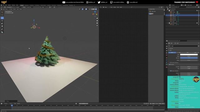The width and height of the screenshot is (200, 112).
Task: Collapse the Shadow panel section
Action: coord(169,64)
